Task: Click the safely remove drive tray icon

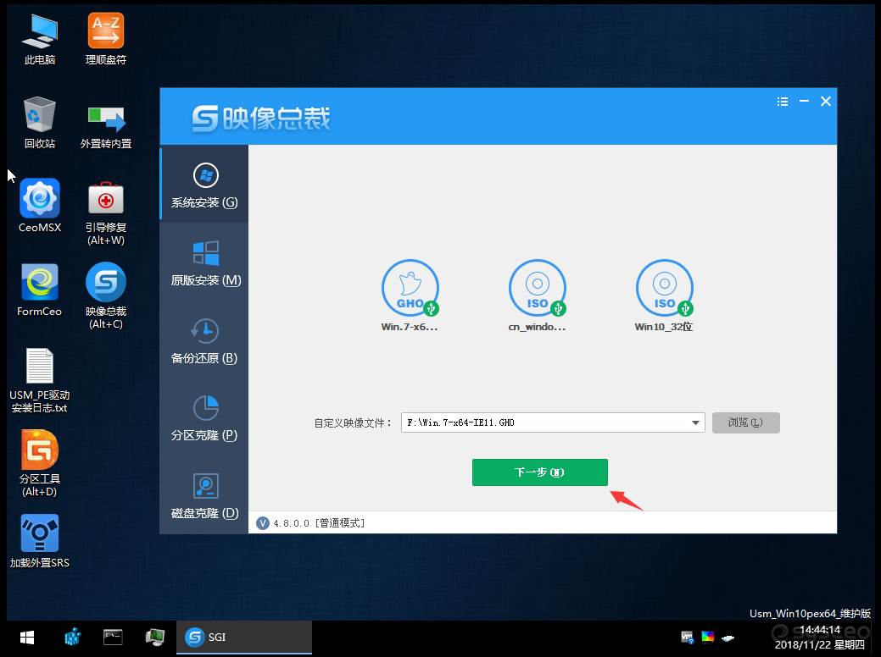Action: 728,638
